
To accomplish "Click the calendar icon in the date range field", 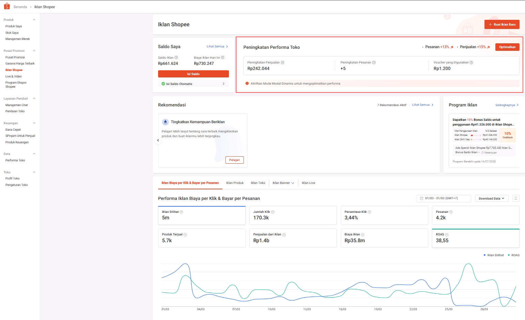I will coord(421,198).
